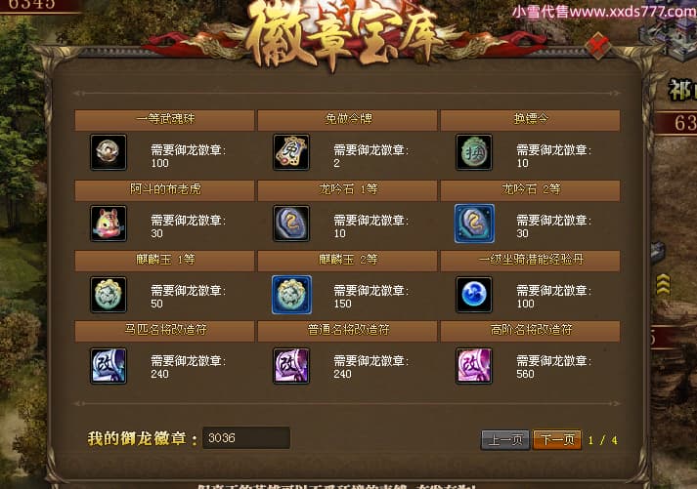
Task: Select the 龙吟石 1等 stone icon
Action: click(x=291, y=224)
